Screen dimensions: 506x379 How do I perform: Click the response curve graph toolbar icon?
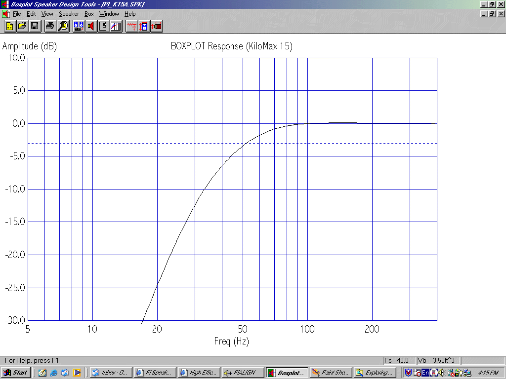(x=116, y=26)
